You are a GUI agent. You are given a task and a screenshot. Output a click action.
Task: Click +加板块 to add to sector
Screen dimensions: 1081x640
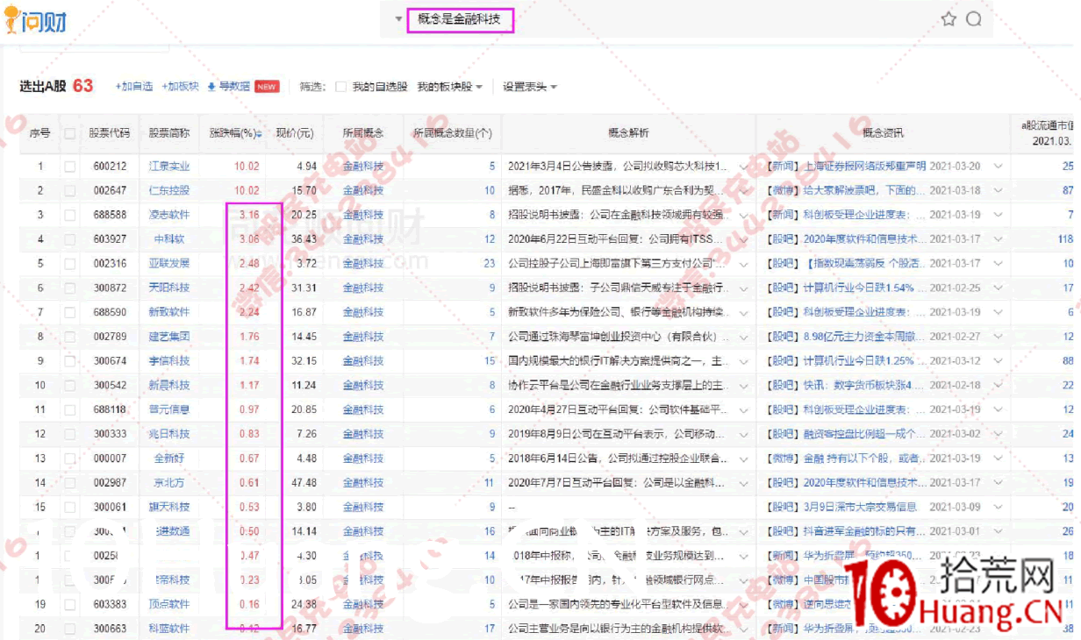point(181,87)
